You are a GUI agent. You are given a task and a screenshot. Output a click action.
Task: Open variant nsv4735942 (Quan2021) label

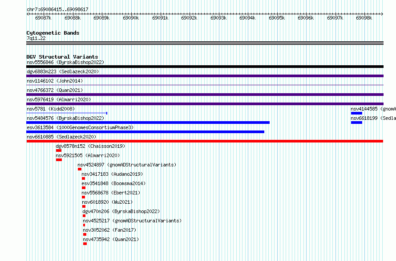point(111,239)
